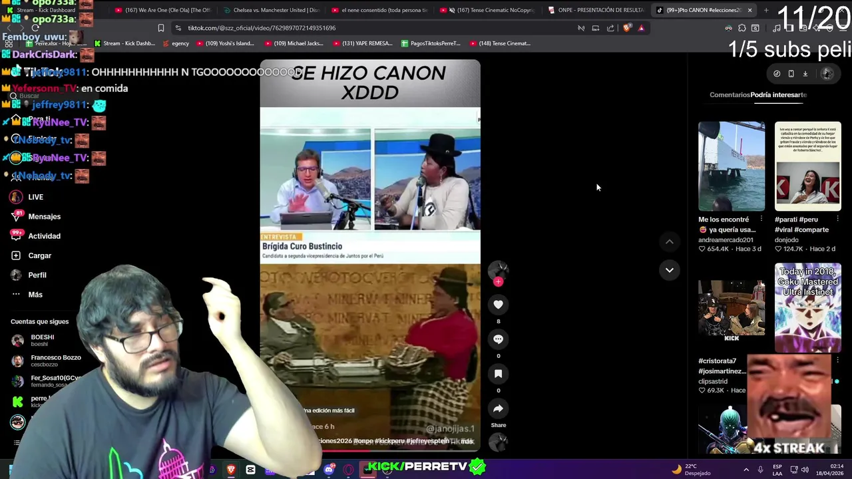This screenshot has width=852, height=479.
Task: Click the share page icon in the address bar
Action: (x=610, y=28)
